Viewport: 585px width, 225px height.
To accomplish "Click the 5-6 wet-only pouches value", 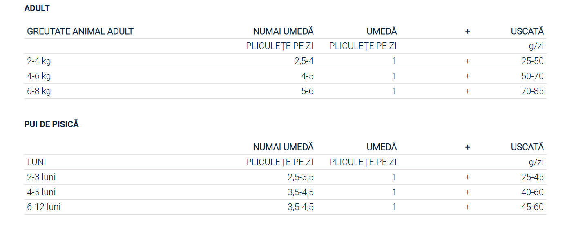I will [x=307, y=91].
